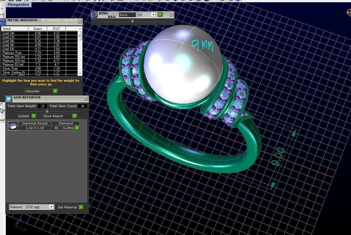The height and width of the screenshot is (235, 351).
Task: Close the Metal Weights panel
Action: tap(80, 21)
